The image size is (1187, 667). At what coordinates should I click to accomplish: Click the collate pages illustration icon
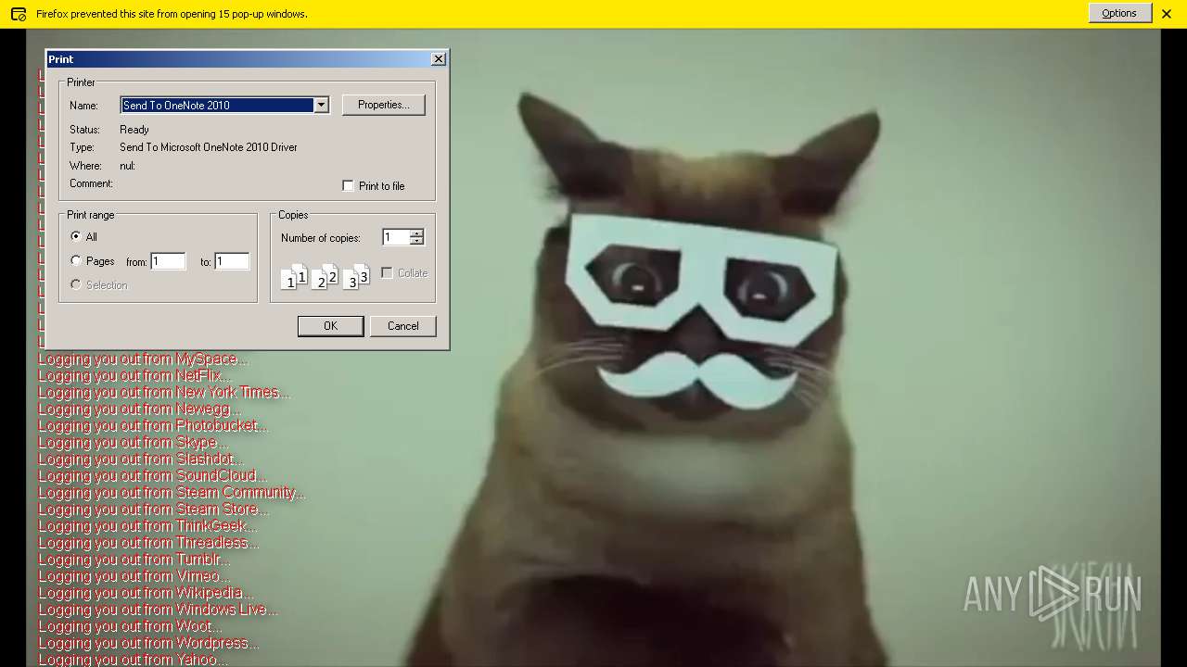325,276
